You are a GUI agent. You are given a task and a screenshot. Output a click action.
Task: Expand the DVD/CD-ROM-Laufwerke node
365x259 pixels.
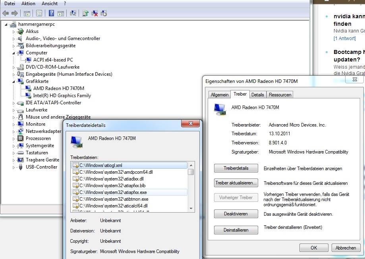(x=14, y=67)
